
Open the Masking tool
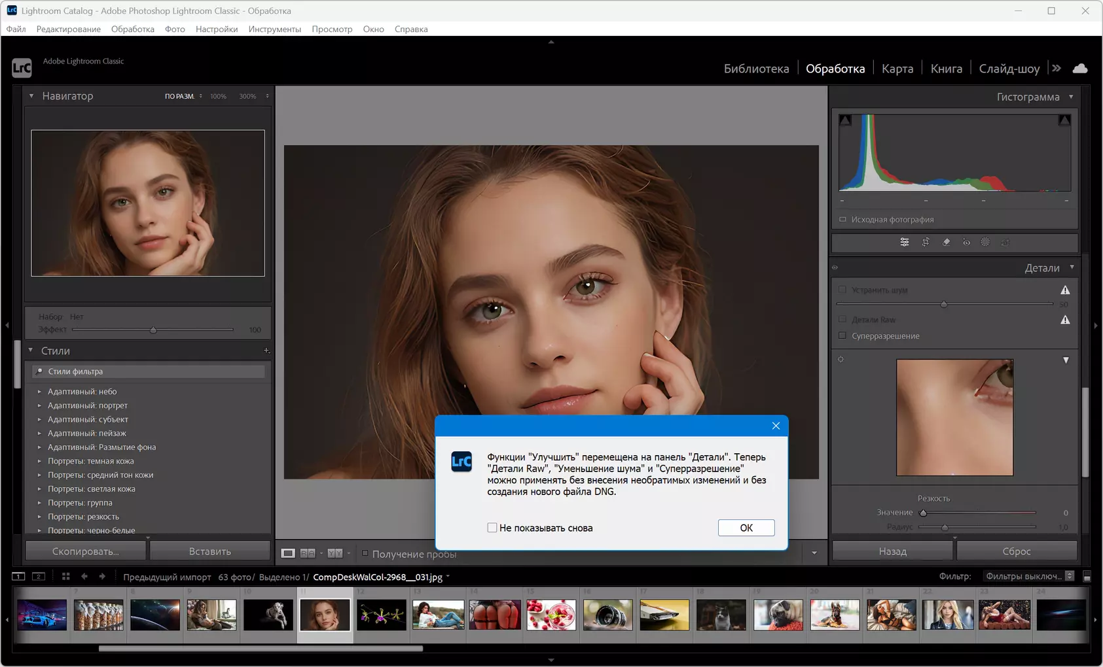tap(985, 242)
